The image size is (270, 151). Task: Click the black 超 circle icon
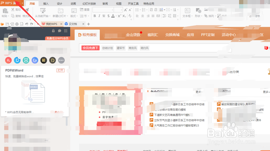(x=43, y=60)
